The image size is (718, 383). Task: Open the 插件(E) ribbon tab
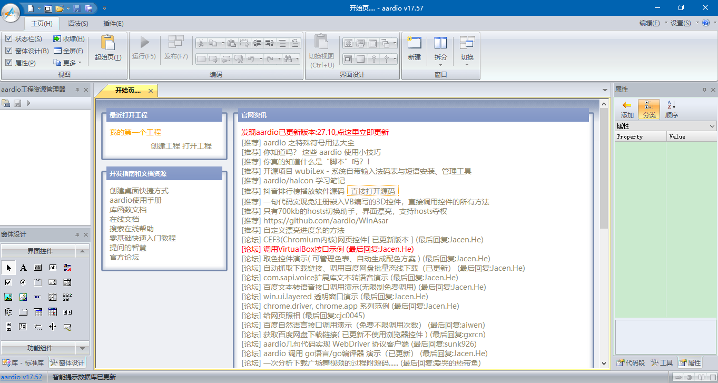[113, 24]
